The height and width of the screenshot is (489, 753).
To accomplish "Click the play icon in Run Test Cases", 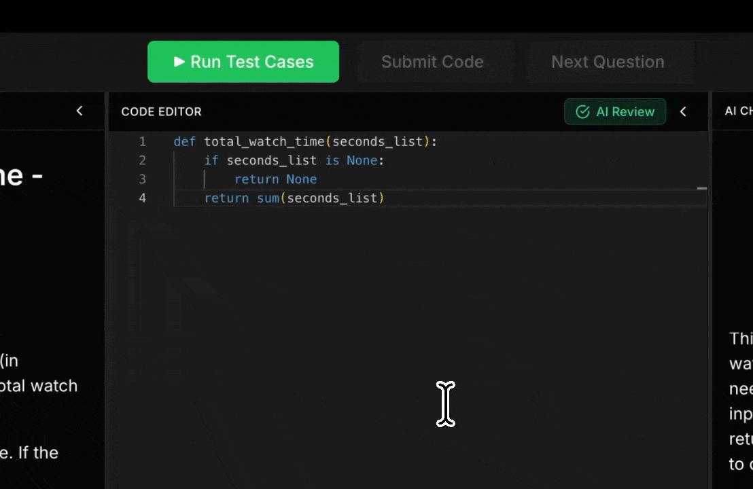I will click(179, 62).
